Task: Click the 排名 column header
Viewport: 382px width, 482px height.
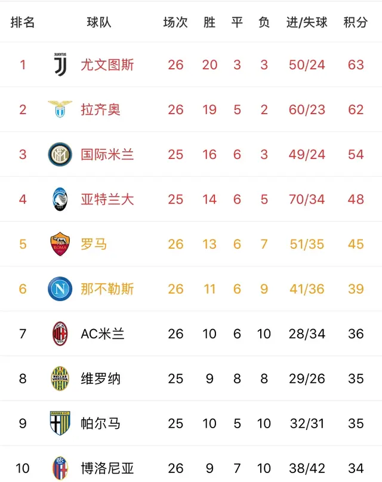Action: [x=23, y=23]
